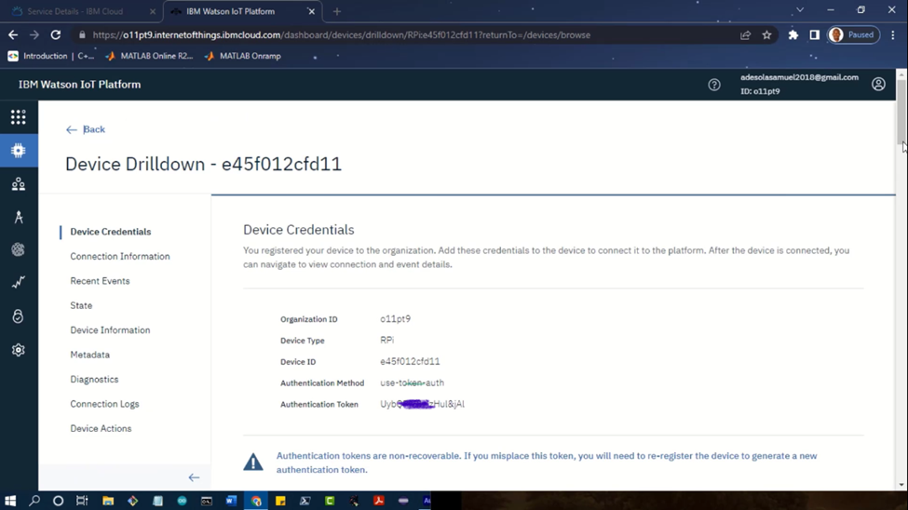Image resolution: width=908 pixels, height=510 pixels.
Task: Open the Paused profile button
Action: (854, 34)
